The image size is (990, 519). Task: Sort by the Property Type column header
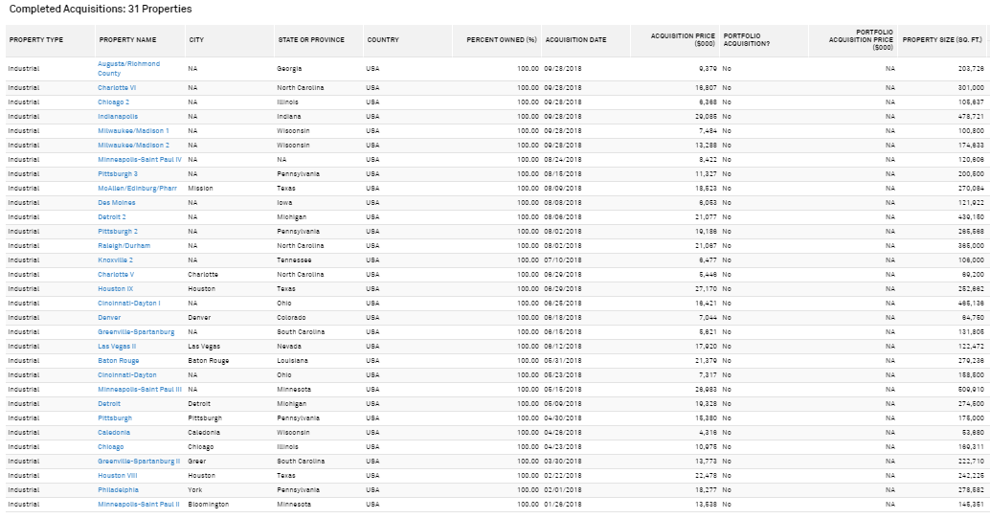coord(36,40)
